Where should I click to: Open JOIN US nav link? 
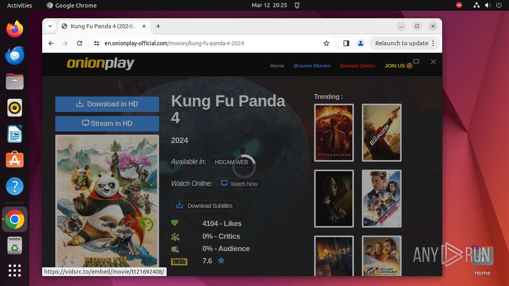pos(398,66)
